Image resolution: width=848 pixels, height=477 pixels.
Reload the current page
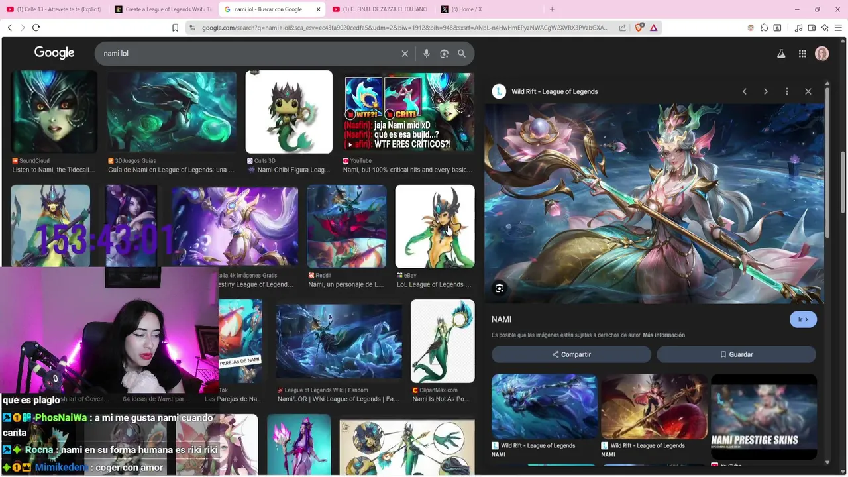coord(36,28)
